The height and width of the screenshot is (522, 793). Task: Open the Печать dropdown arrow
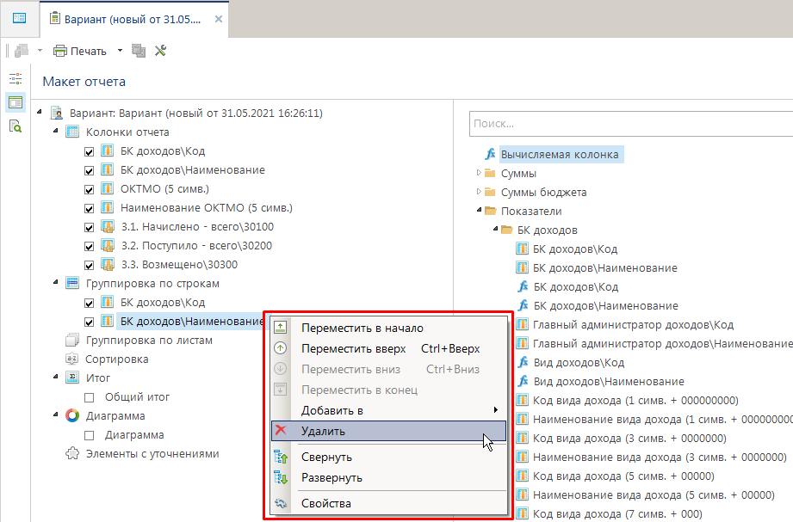click(120, 51)
